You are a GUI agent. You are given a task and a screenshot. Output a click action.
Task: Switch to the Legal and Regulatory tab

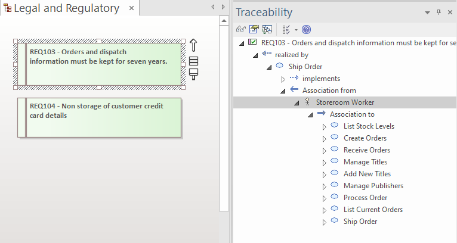pos(66,8)
